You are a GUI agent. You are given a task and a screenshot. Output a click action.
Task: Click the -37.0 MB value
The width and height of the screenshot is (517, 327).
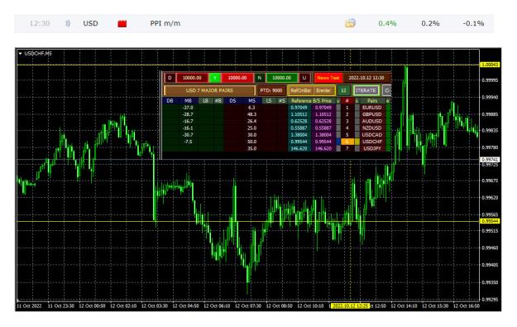[188, 108]
